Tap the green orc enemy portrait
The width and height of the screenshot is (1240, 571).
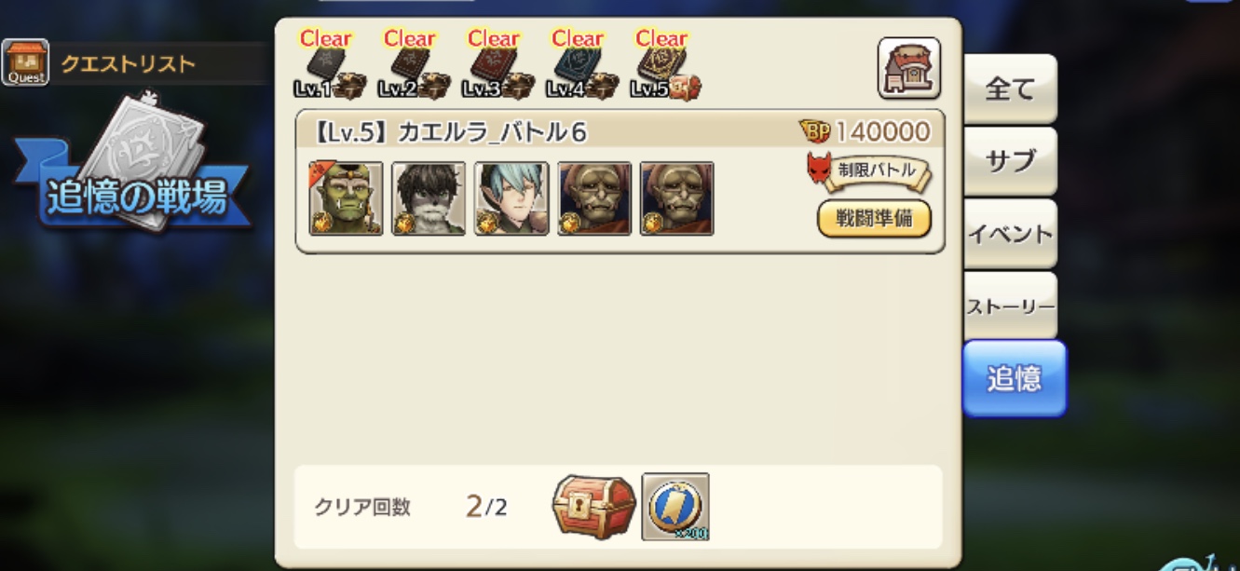346,198
